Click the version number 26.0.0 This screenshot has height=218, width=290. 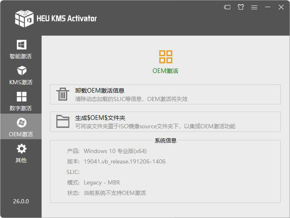21,201
